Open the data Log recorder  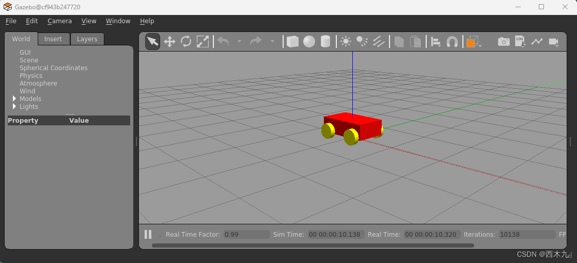click(x=520, y=41)
